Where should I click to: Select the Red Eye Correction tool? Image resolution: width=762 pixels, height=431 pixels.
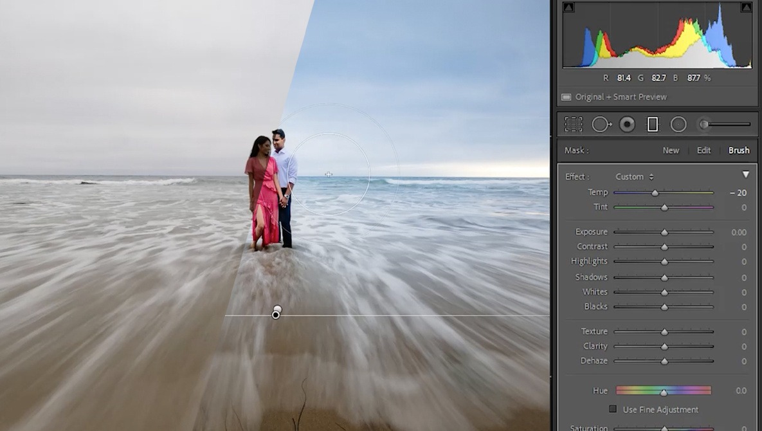click(x=627, y=124)
